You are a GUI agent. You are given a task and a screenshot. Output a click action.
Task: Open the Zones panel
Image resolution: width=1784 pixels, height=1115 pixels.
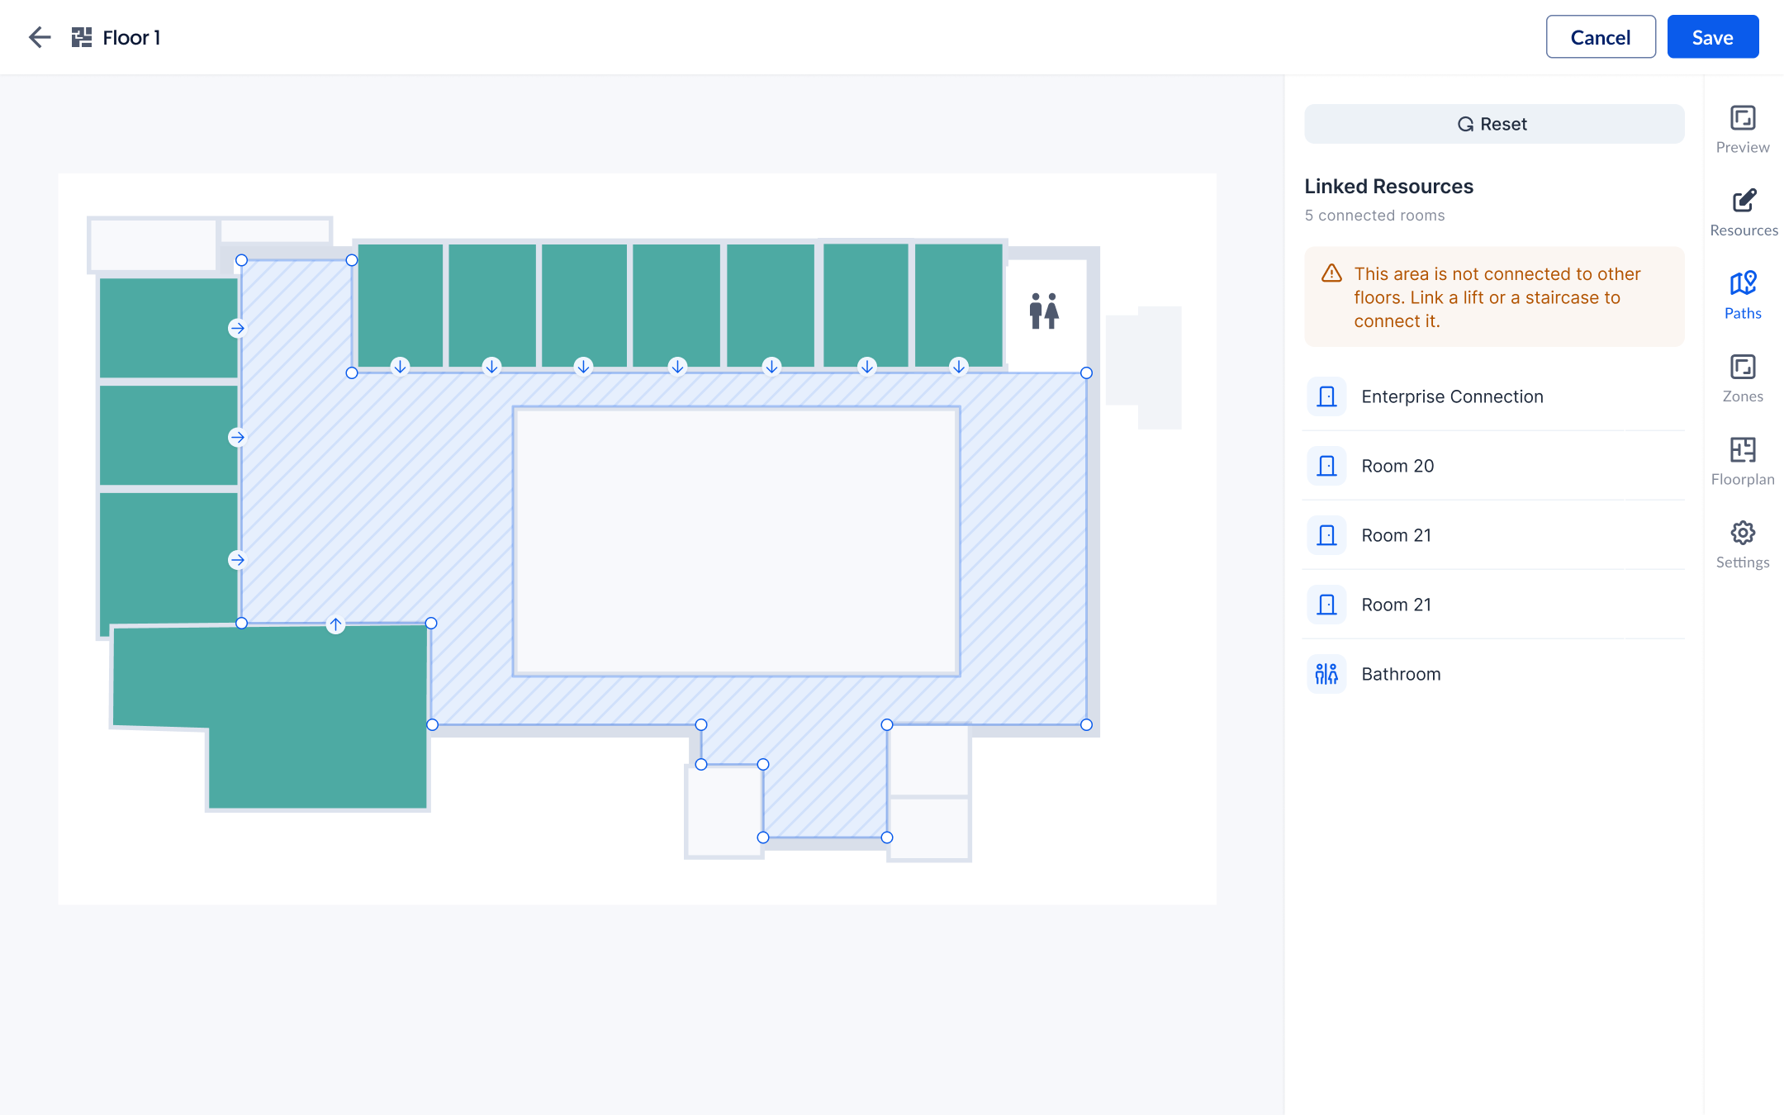(x=1743, y=377)
